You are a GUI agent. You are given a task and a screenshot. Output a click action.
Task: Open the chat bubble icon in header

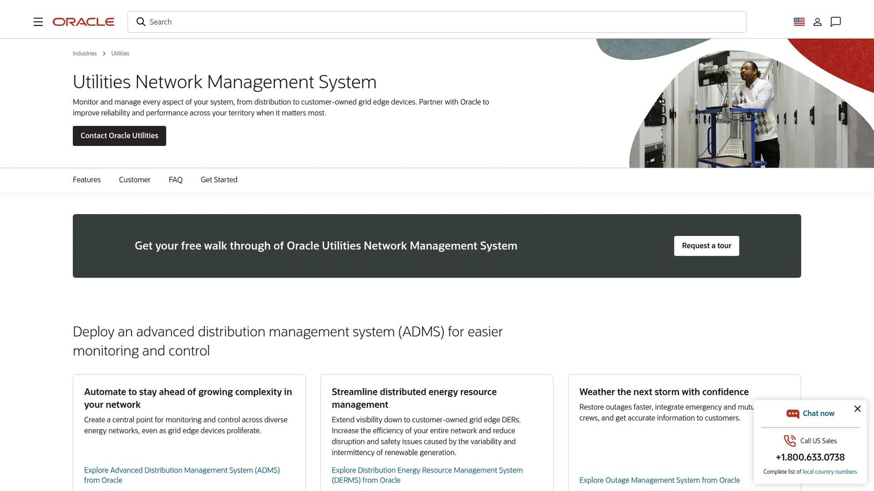[x=835, y=22]
